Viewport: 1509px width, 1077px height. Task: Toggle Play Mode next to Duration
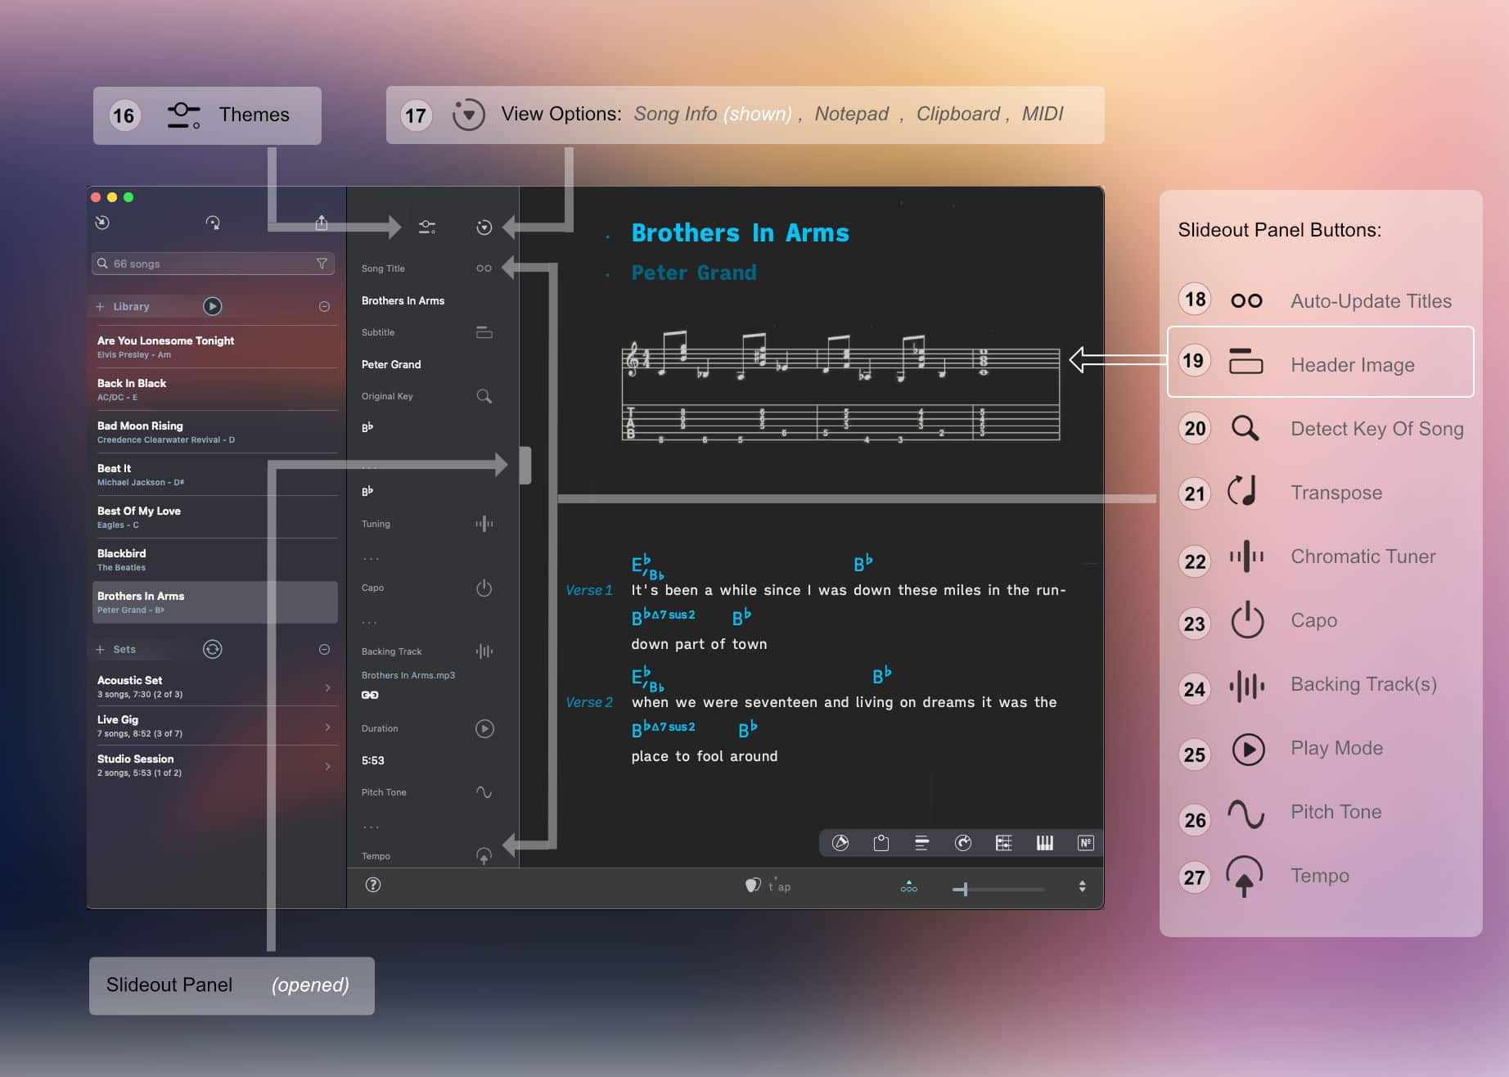pyautogui.click(x=484, y=728)
